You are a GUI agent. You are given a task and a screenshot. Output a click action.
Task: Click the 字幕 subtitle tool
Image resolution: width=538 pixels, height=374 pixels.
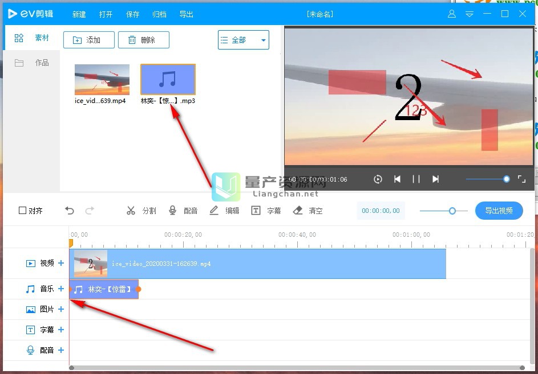pos(266,210)
